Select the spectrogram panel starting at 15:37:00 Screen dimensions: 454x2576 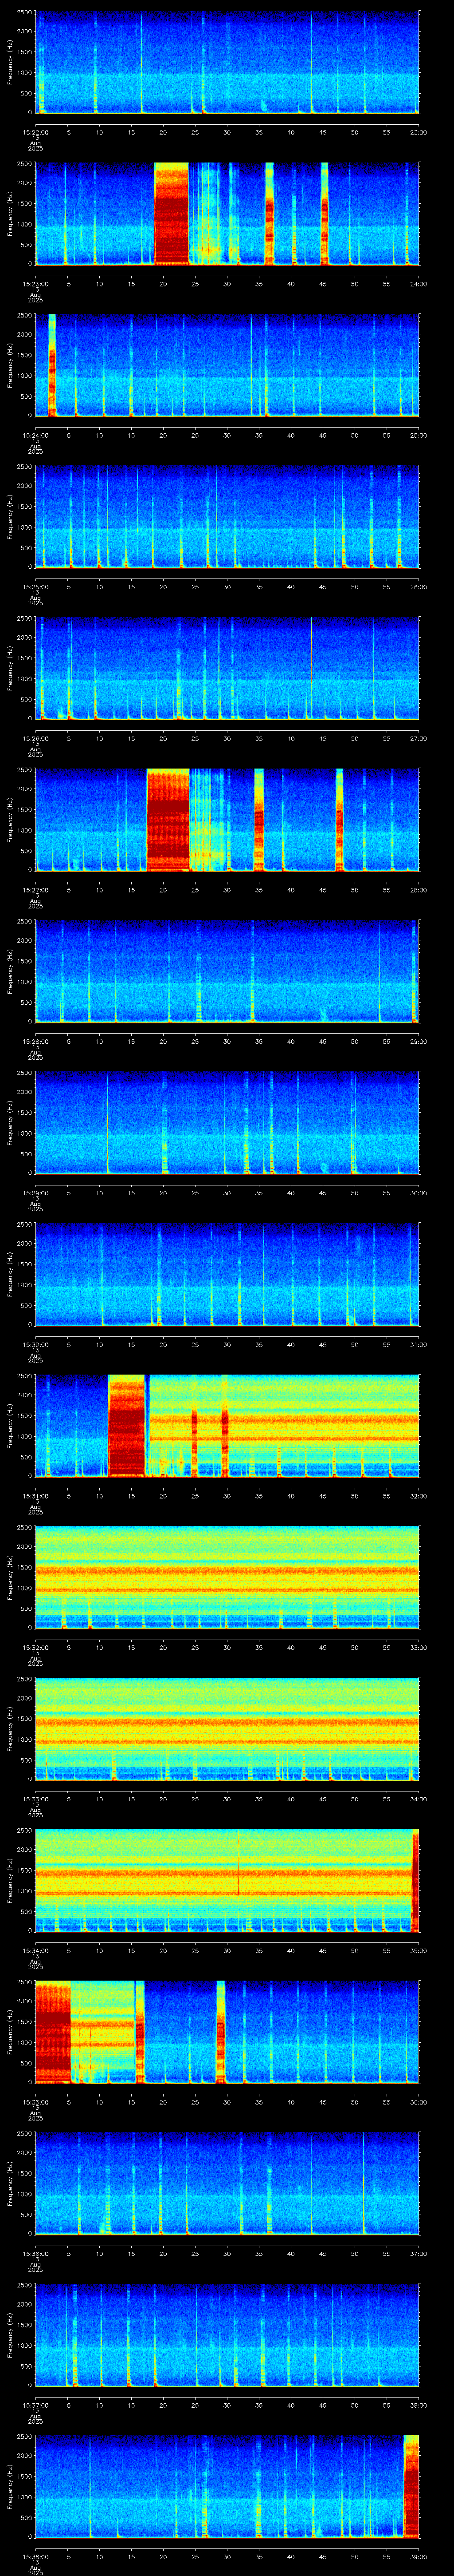(x=227, y=2334)
